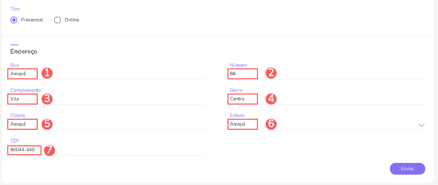Choose the Online radio option
The width and height of the screenshot is (438, 185).
point(57,20)
